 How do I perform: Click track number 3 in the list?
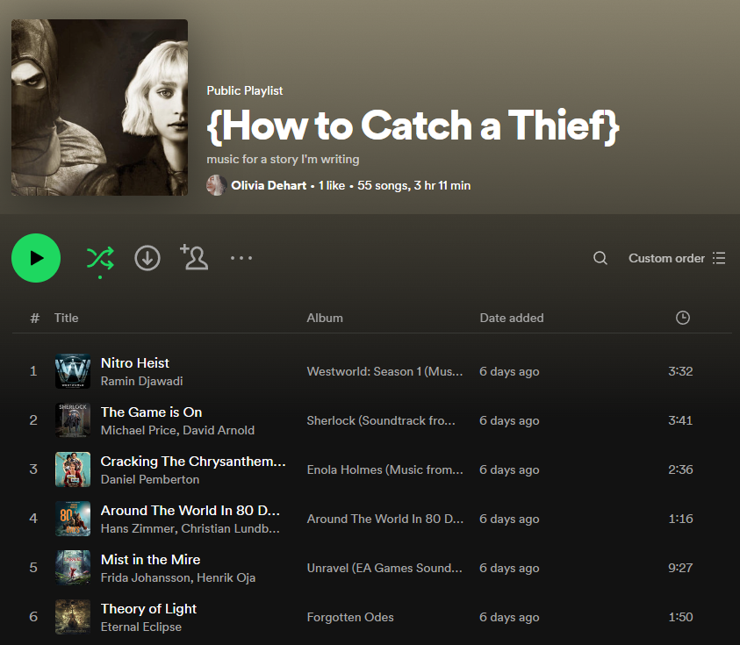click(x=33, y=469)
